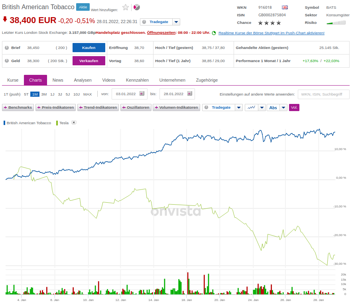Click the clock icon beside Brief
The width and height of the screenshot is (358, 303).
[x=7, y=48]
